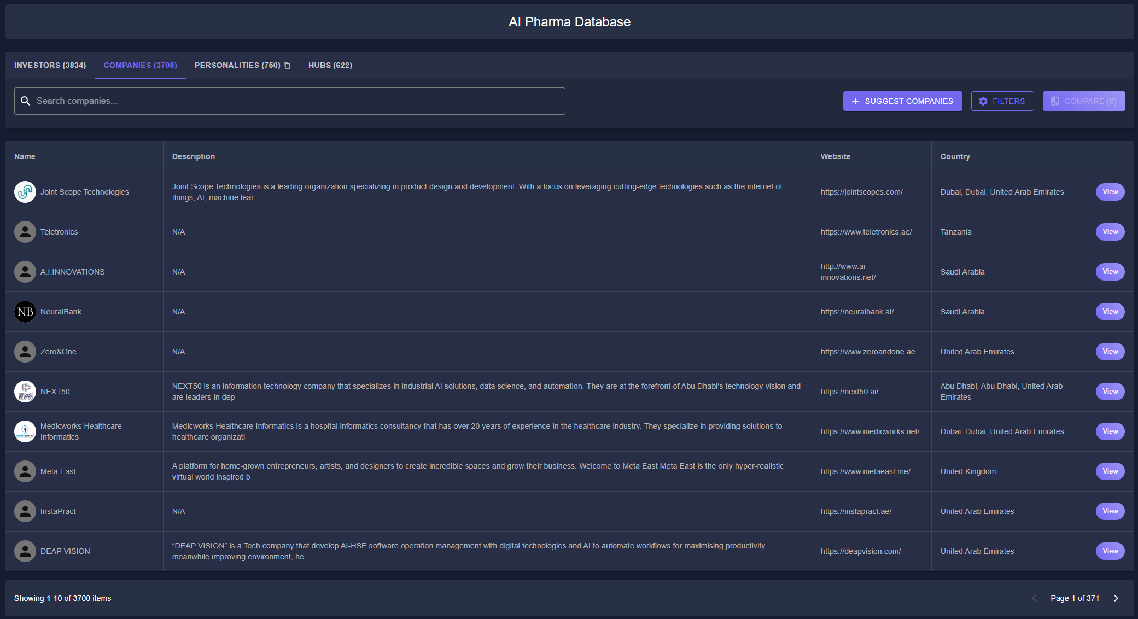
Task: Click the View button for Meta East
Action: click(x=1110, y=471)
